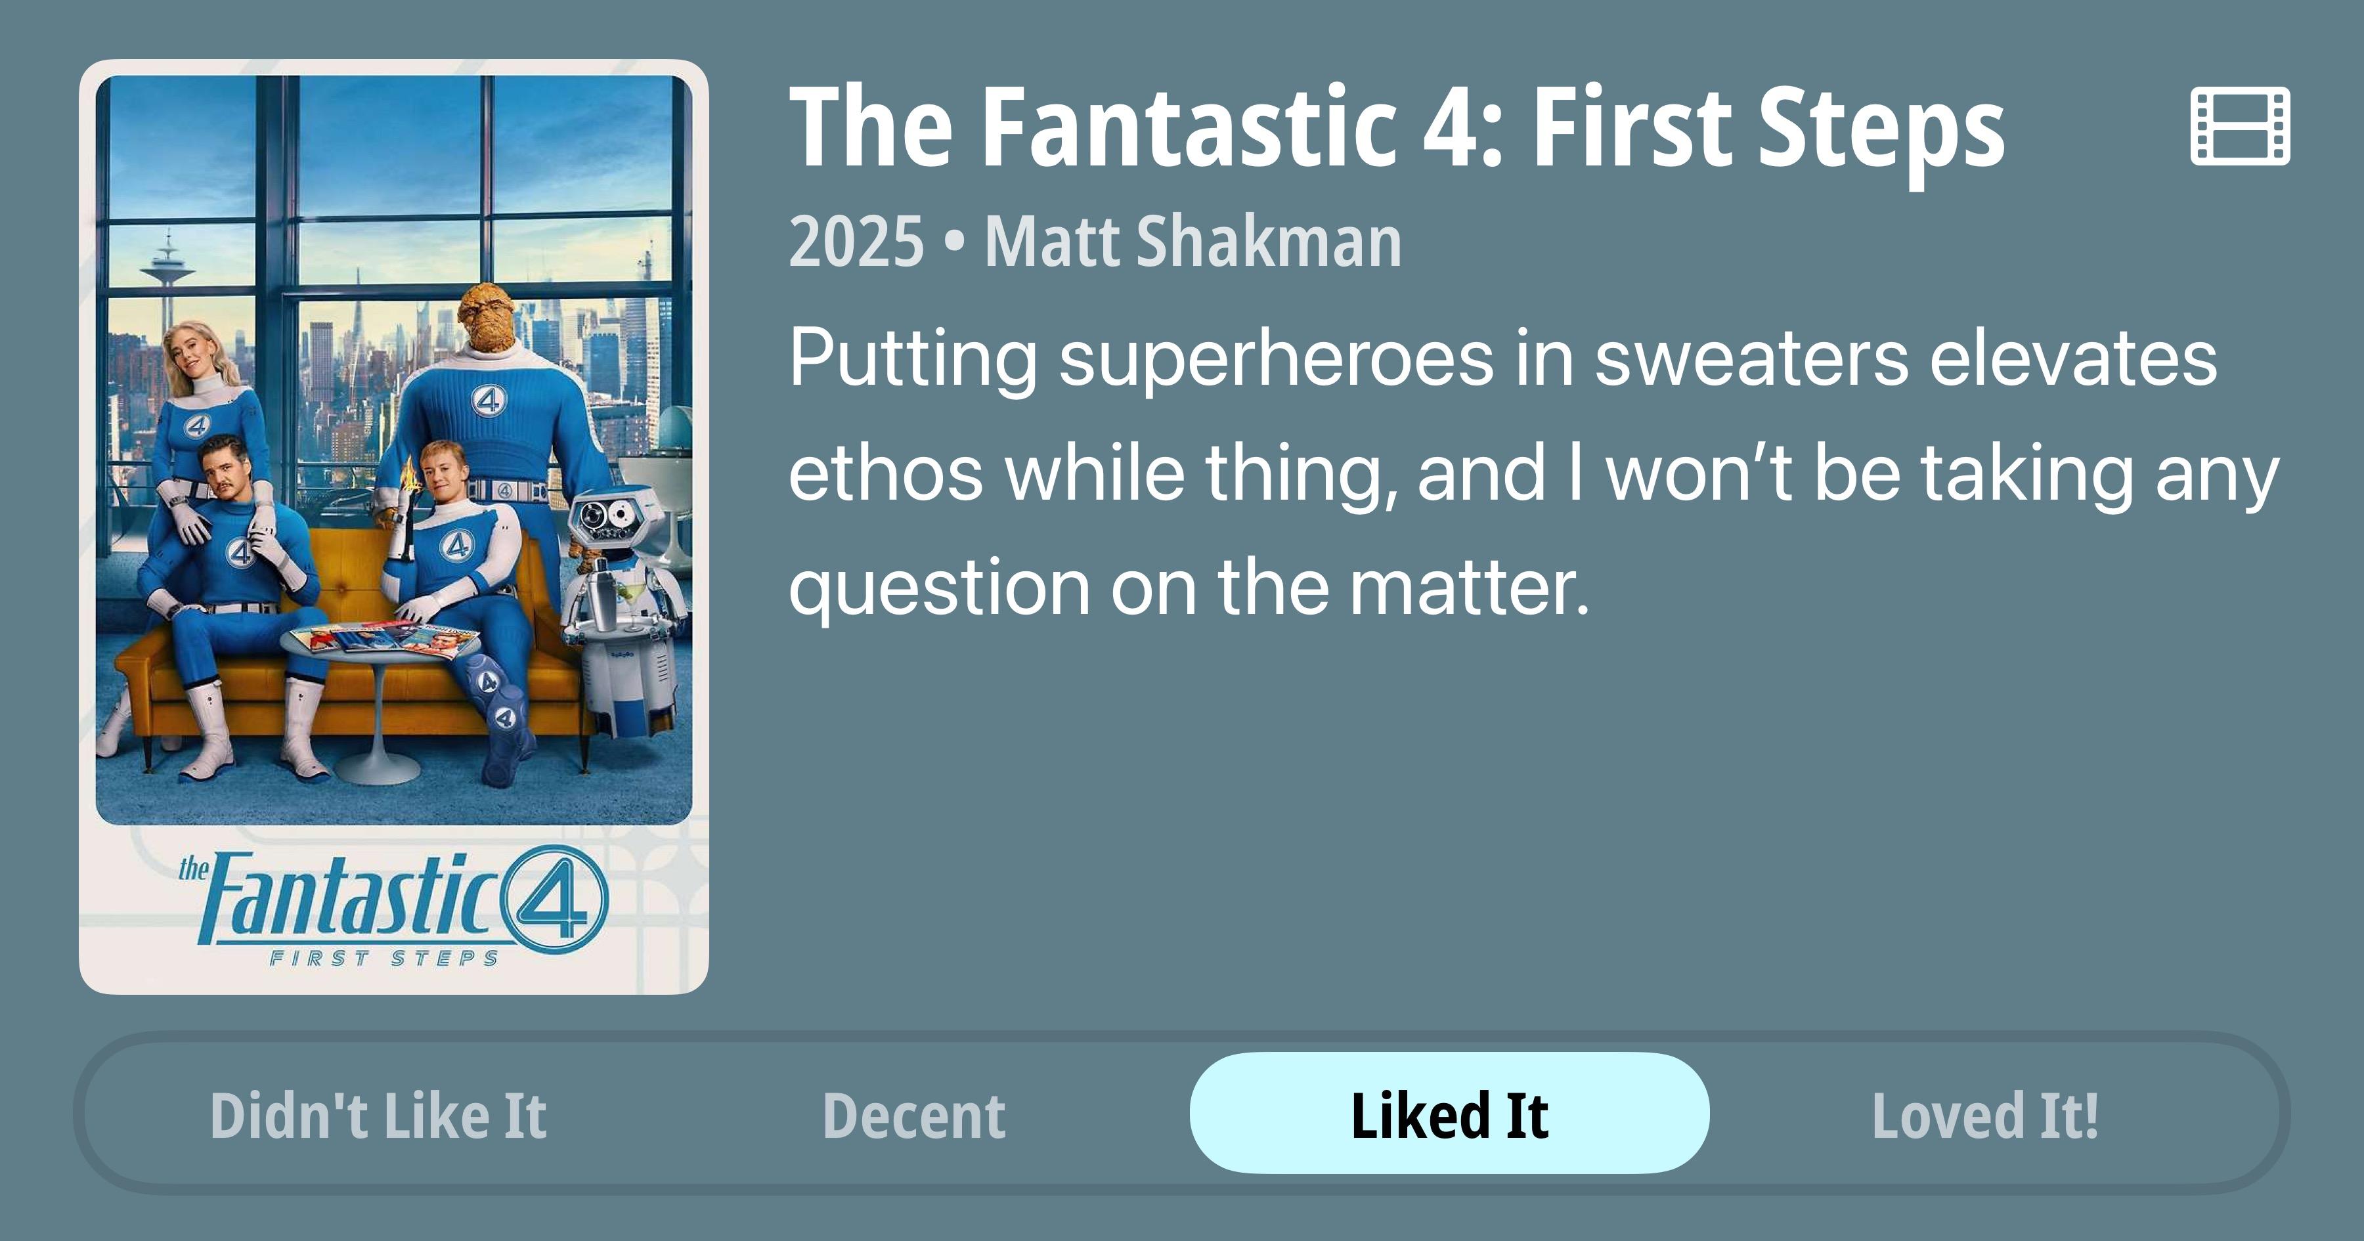2364x1241 pixels.
Task: Click the 4 badge on the standing figure's chest
Action: coord(487,400)
